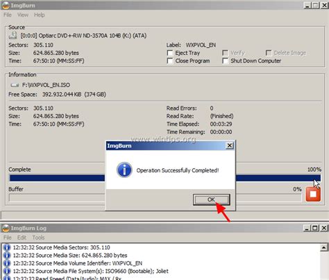Screen dimensions: 329x280
Task: Click the Read Errors value 0
Action: click(x=212, y=108)
